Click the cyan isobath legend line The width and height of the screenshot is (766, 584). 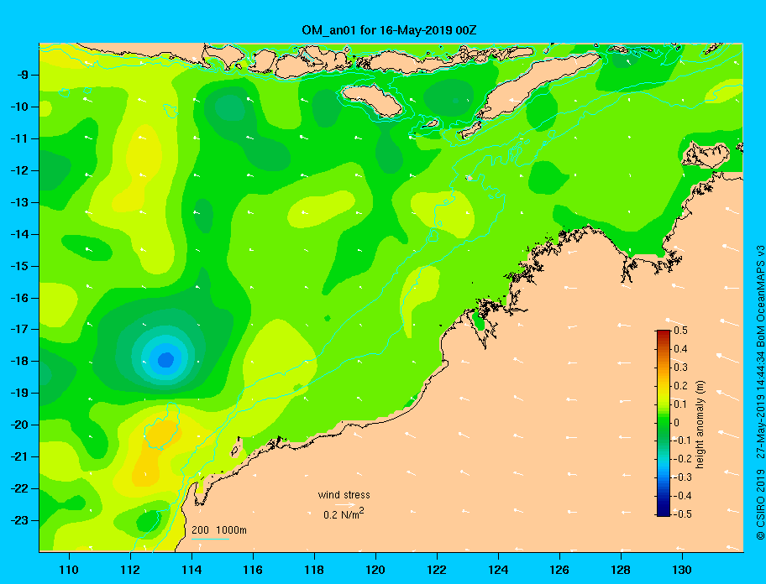[211, 539]
